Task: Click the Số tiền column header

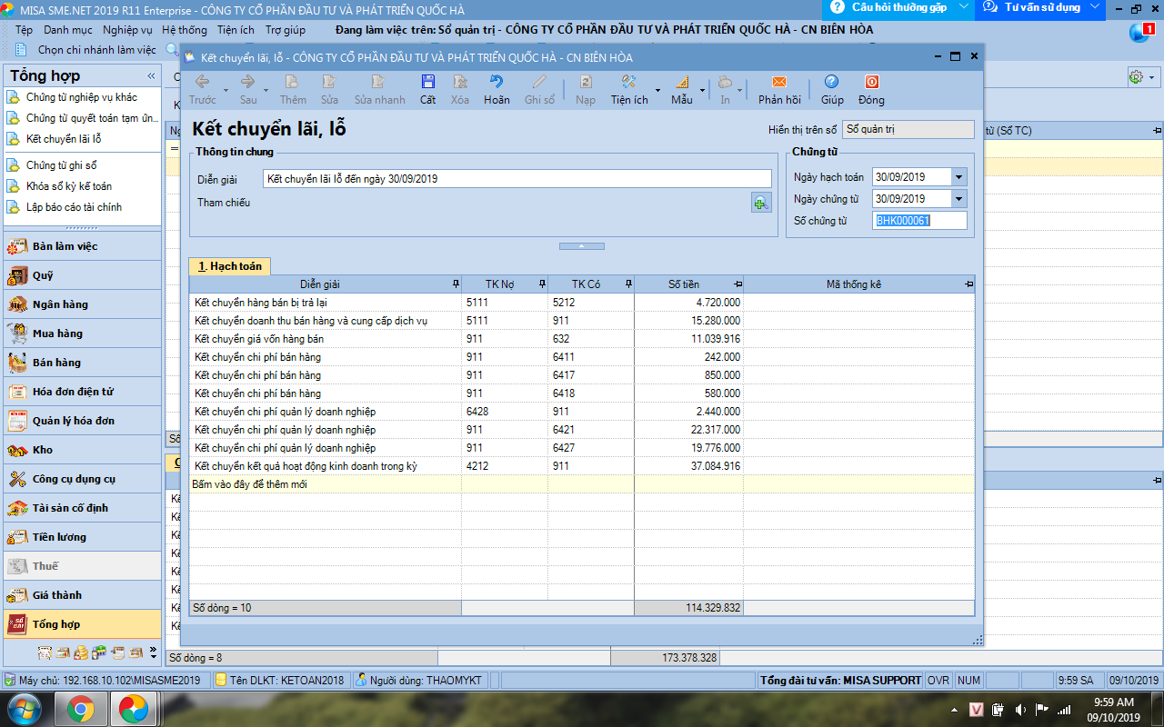Action: (688, 284)
